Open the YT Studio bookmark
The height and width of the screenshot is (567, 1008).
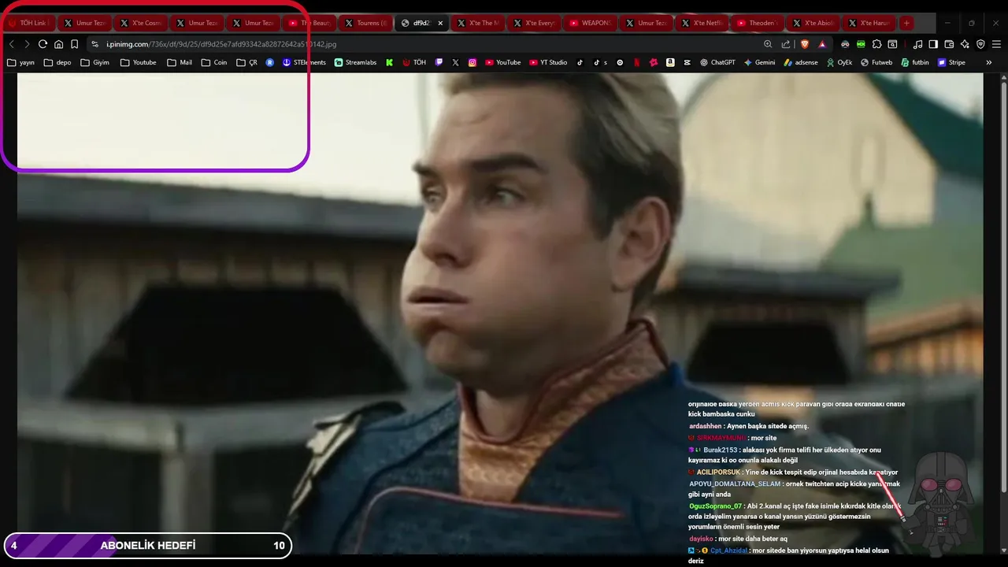tap(547, 62)
